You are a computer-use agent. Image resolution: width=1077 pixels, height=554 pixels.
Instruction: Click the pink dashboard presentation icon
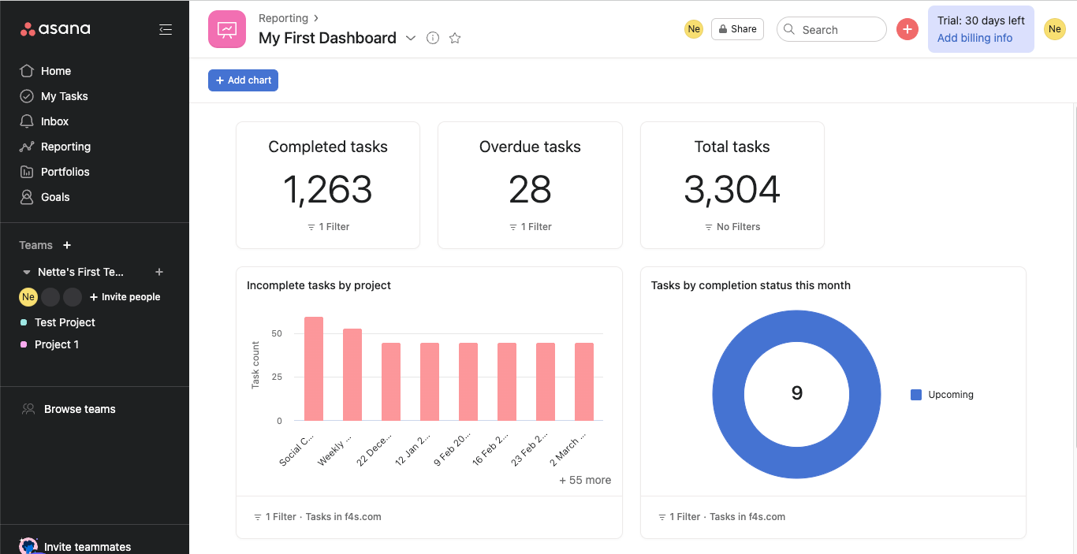227,29
